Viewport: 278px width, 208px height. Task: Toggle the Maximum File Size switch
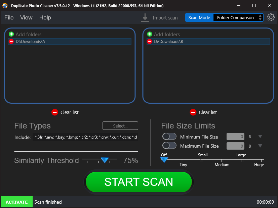pos(169,146)
